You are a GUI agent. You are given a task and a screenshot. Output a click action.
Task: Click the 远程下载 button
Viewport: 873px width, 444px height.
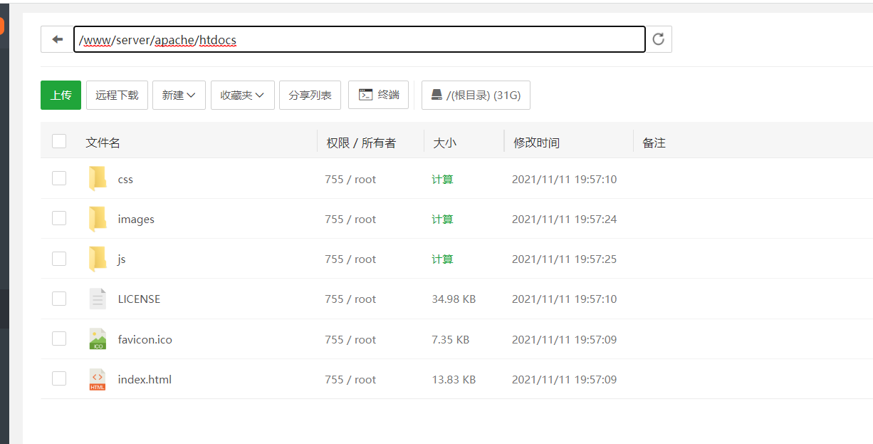(117, 95)
